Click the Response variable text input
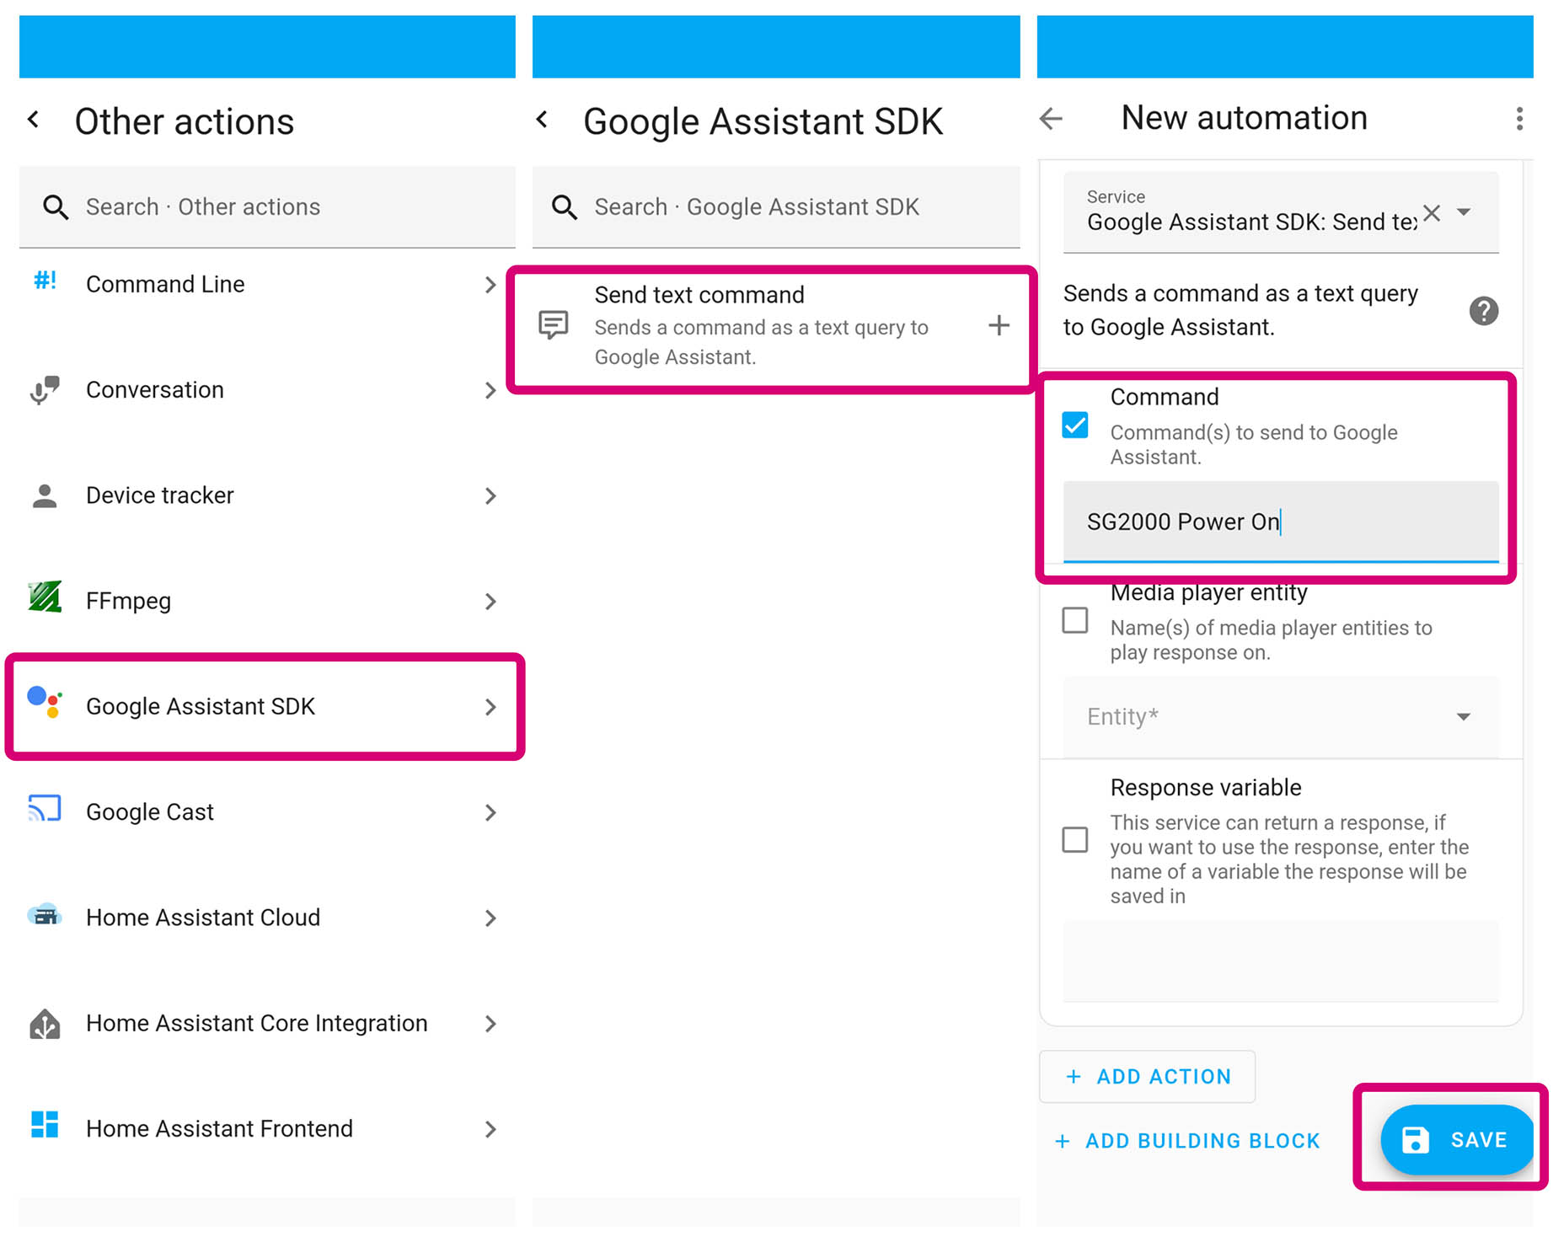This screenshot has width=1553, height=1242. (x=1281, y=961)
